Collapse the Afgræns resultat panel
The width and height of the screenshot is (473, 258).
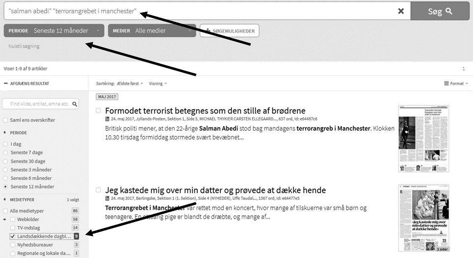26,84
